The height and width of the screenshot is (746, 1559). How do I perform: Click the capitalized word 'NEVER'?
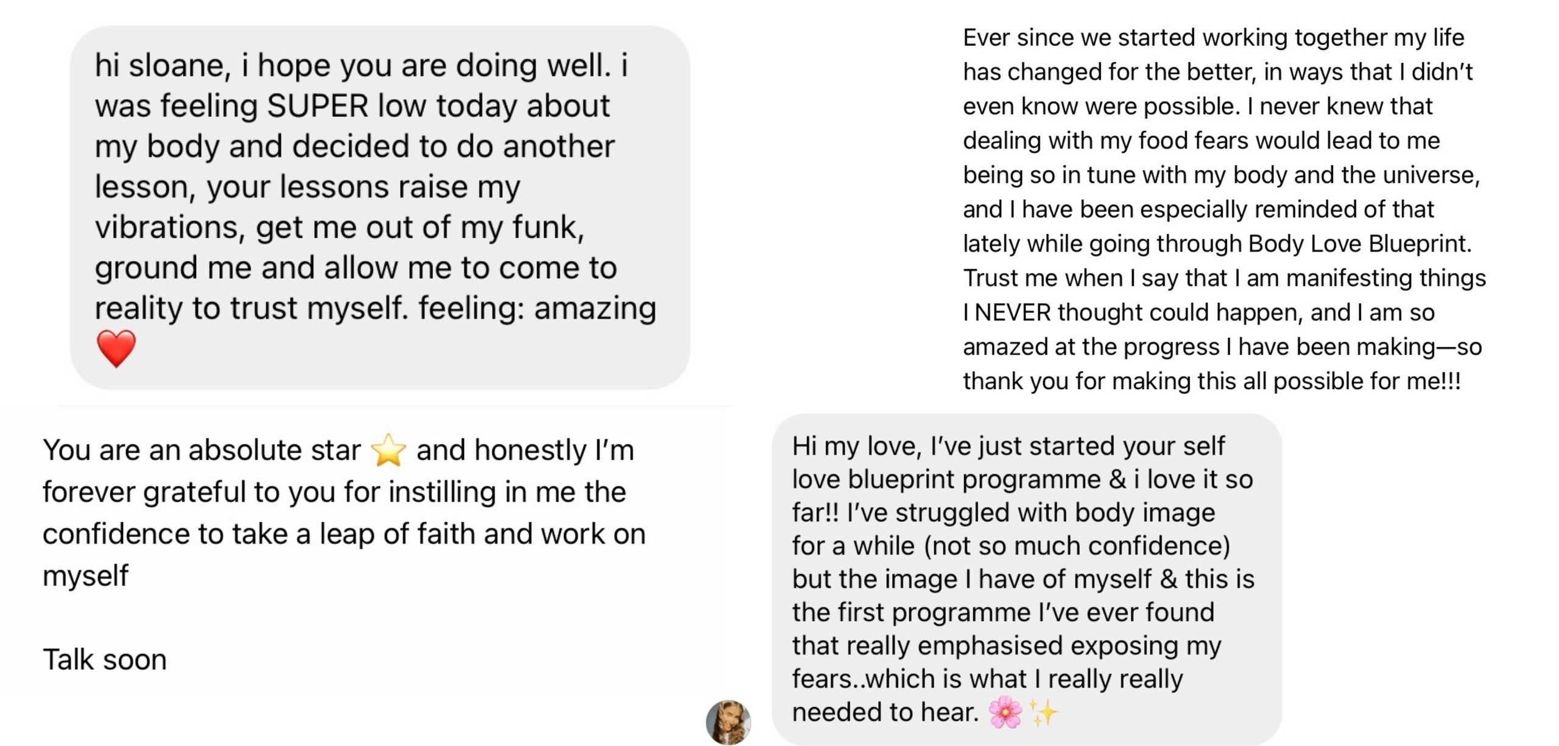click(x=1012, y=312)
